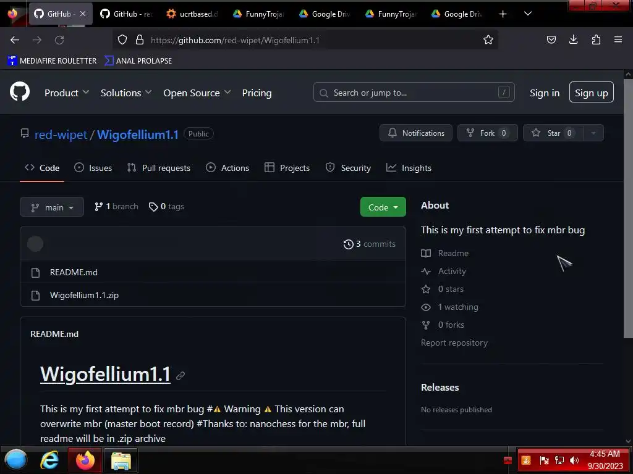Viewport: 633px width, 474px height.
Task: Launch Internet Explorer from the taskbar
Action: click(49, 460)
